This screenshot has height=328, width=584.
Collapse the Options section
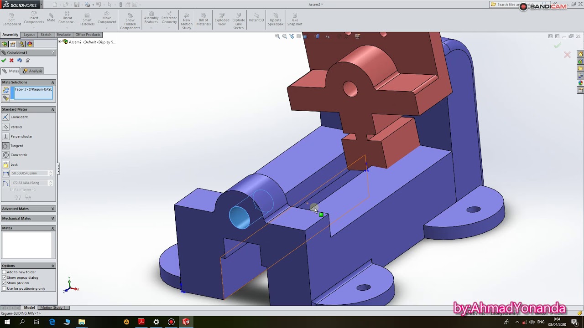pos(28,266)
